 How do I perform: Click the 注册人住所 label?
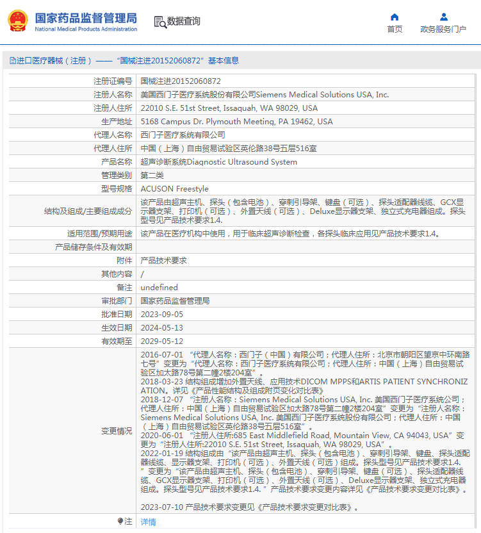pyautogui.click(x=113, y=108)
